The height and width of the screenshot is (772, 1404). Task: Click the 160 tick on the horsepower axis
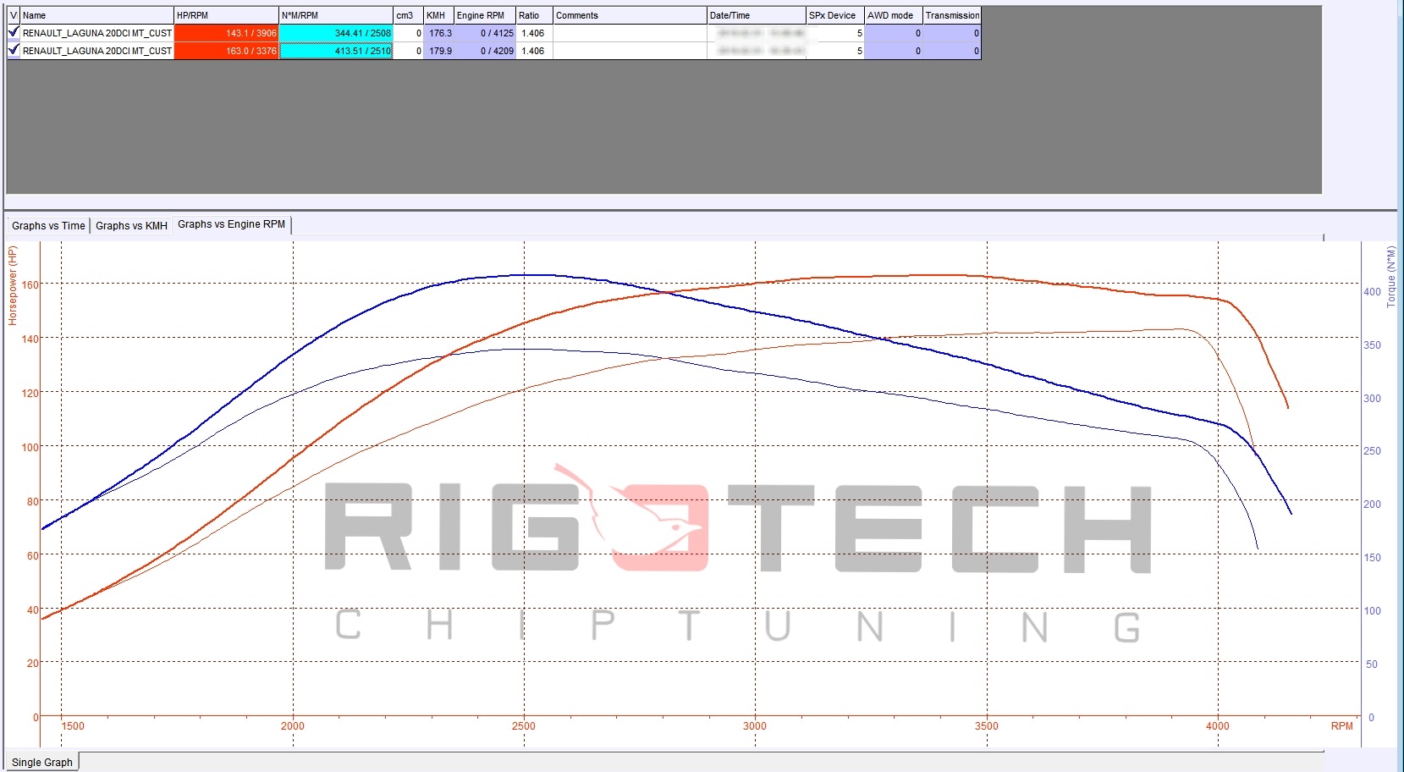30,284
